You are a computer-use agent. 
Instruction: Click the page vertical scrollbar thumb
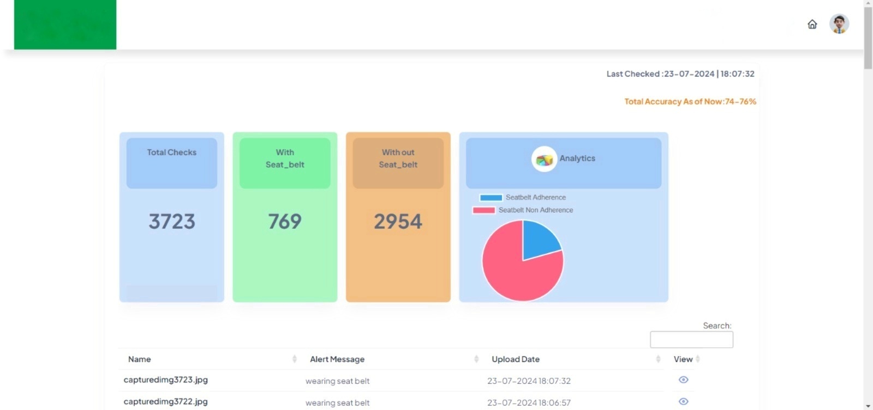[x=868, y=35]
